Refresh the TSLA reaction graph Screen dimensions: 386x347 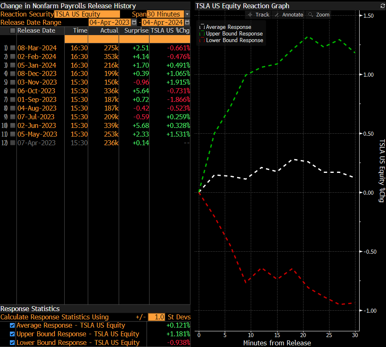(x=382, y=6)
